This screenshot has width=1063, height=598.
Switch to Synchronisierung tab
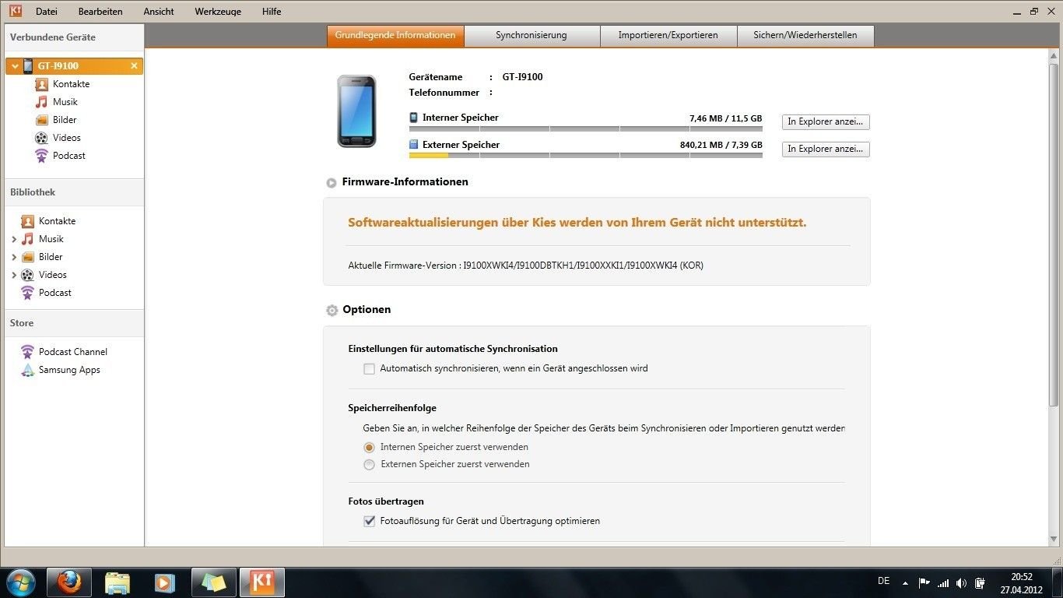[531, 36]
